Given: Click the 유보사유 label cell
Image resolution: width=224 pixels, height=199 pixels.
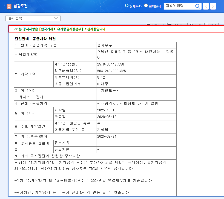Looking at the screenshot, I should [x=75, y=143].
